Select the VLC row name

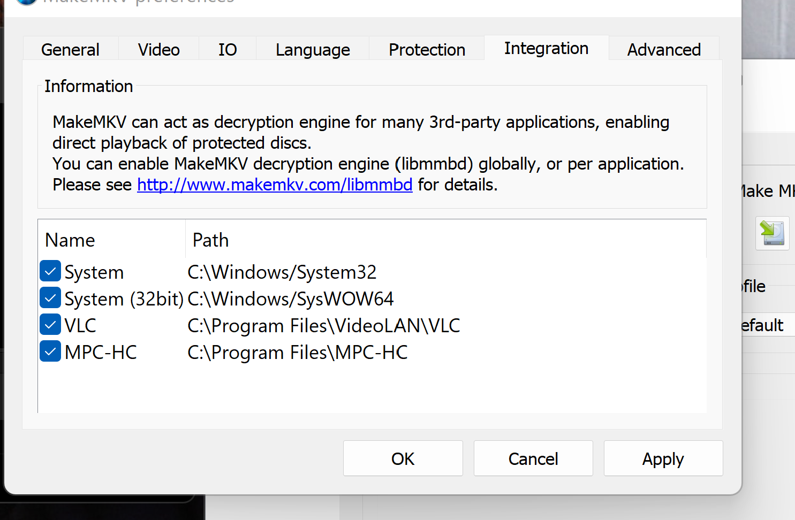pos(80,326)
